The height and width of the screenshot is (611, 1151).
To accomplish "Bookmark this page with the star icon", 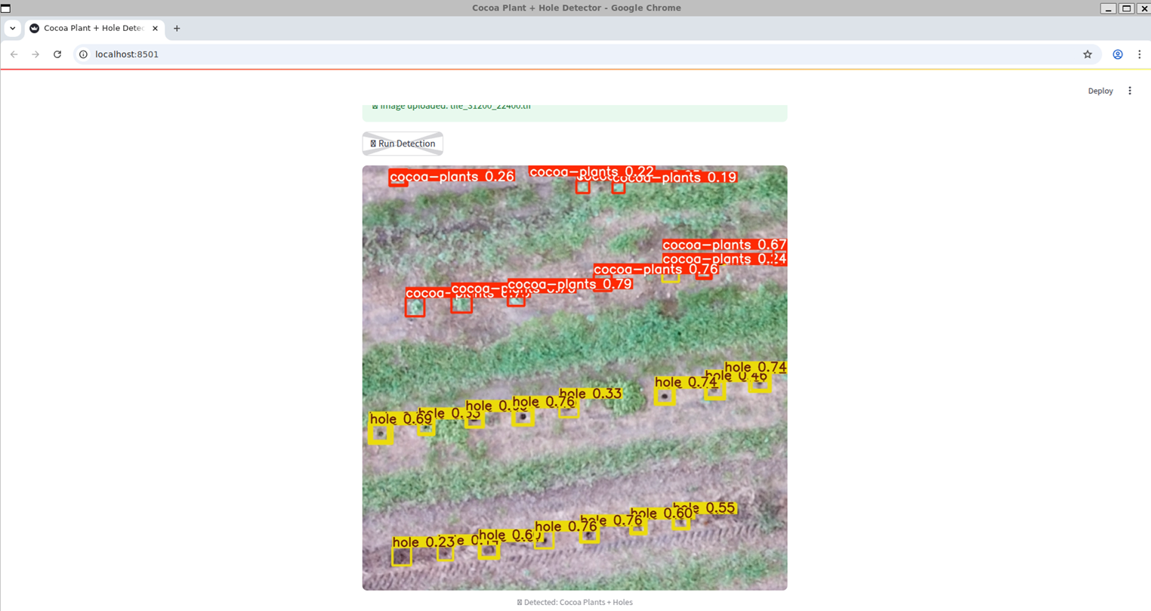I will [x=1088, y=54].
